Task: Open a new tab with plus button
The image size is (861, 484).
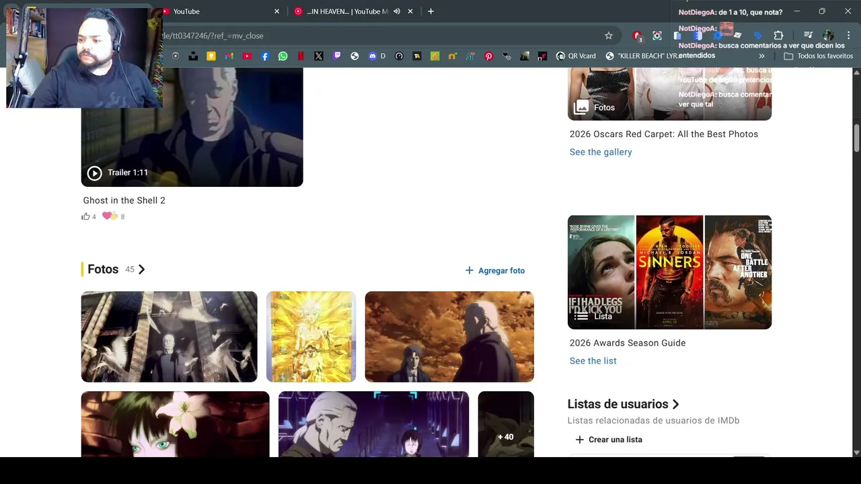Action: [x=430, y=11]
